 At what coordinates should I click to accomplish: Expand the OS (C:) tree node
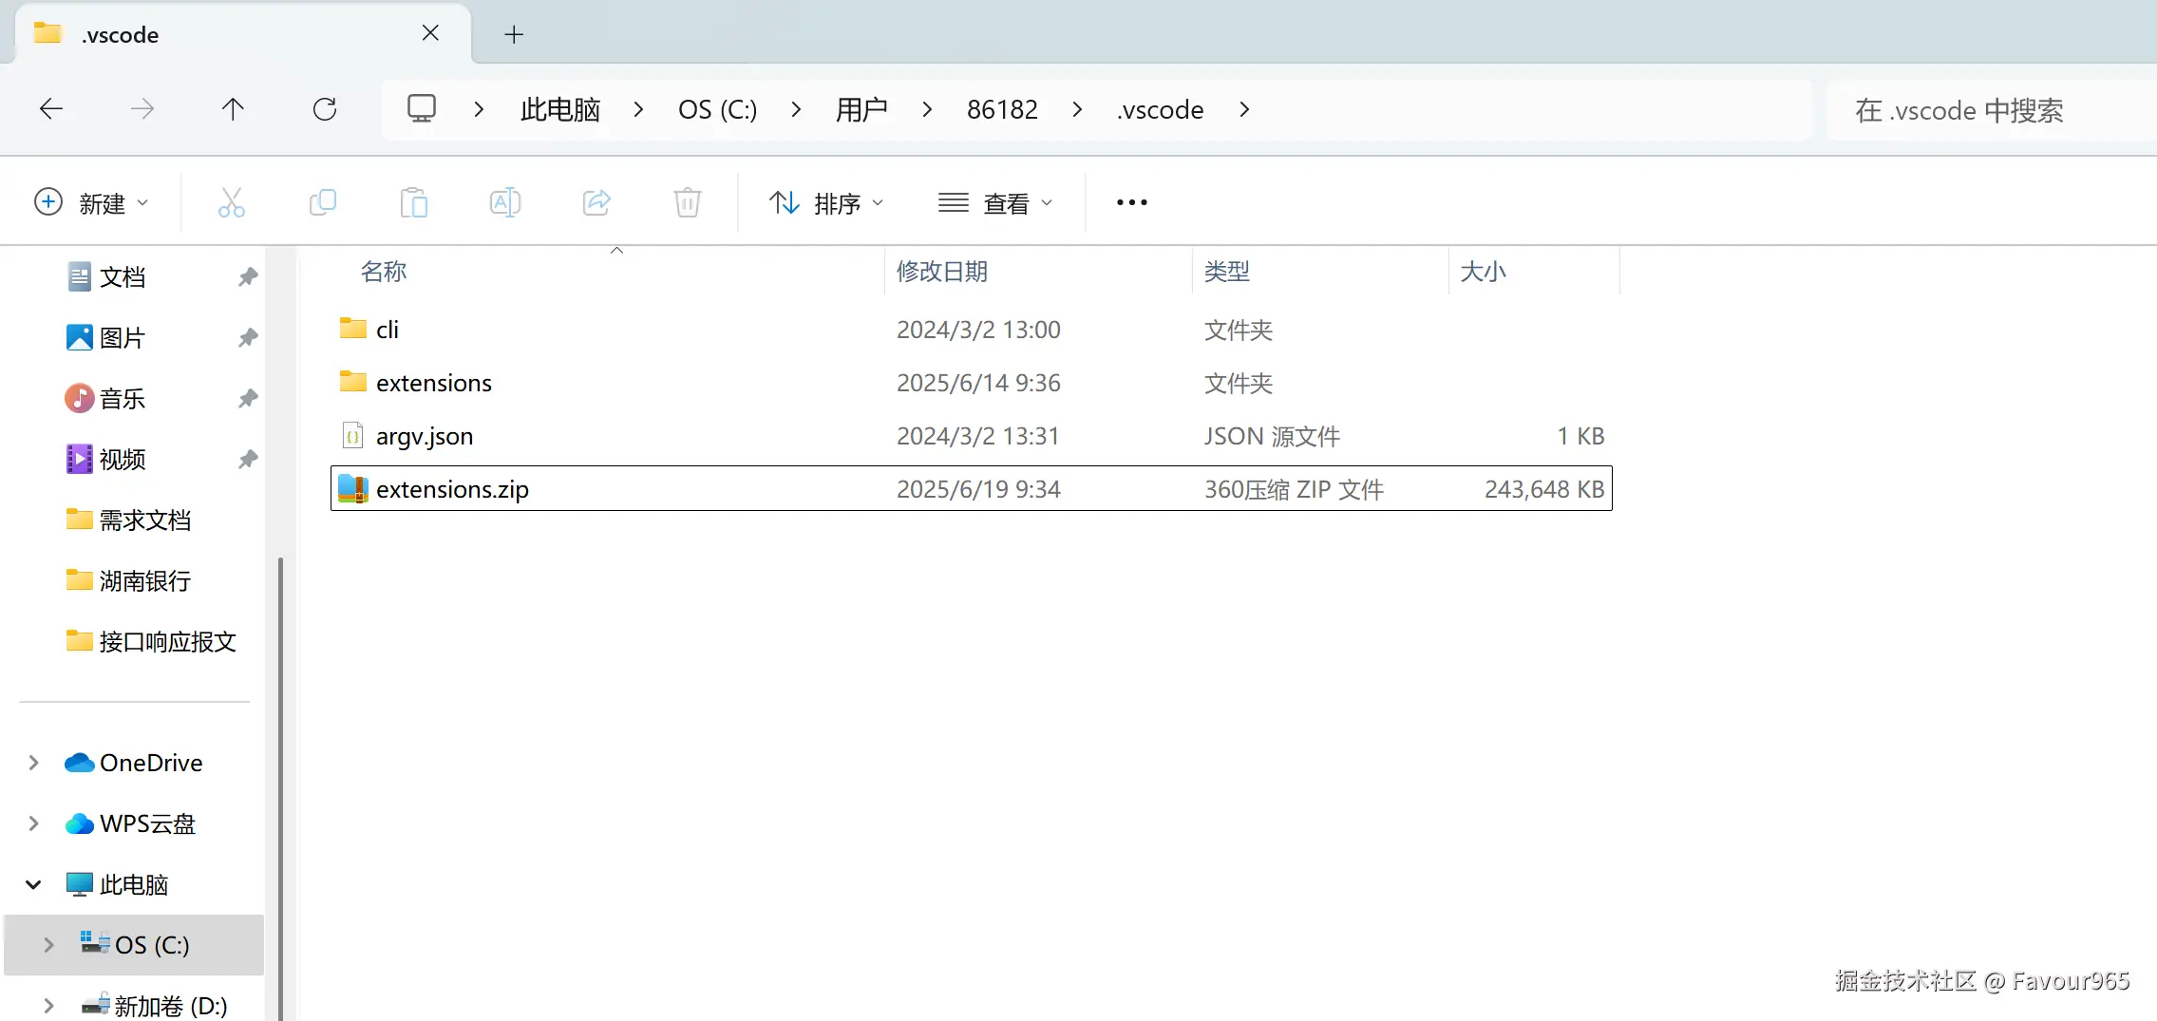pos(49,945)
